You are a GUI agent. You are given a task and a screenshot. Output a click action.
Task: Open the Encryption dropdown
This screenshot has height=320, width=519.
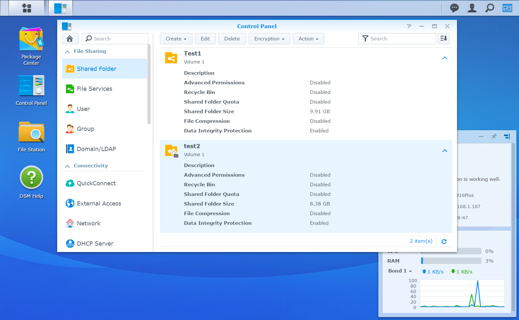pos(269,39)
